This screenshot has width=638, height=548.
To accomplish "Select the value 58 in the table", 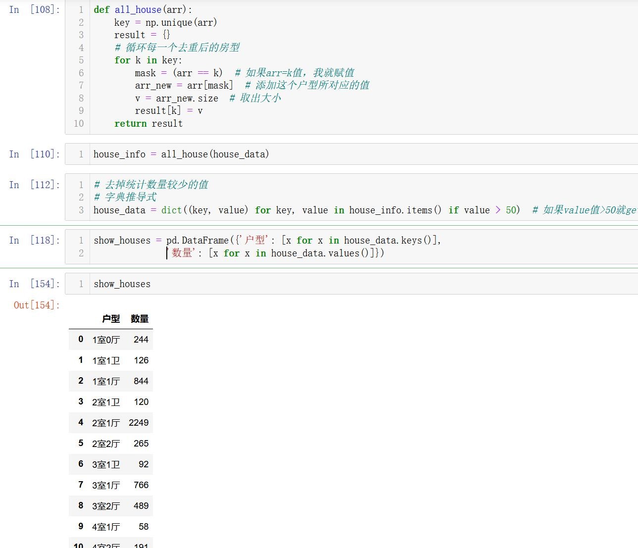I will 144,527.
